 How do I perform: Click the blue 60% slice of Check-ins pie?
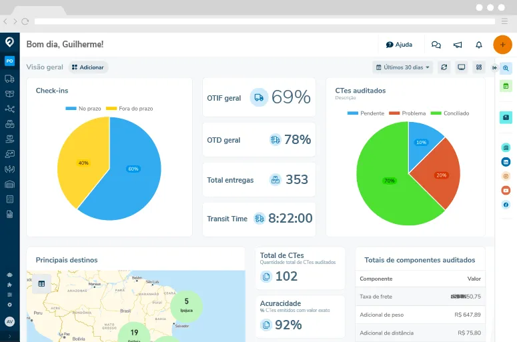coord(133,169)
